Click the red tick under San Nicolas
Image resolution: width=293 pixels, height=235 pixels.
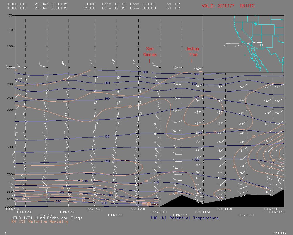[x=149, y=61]
